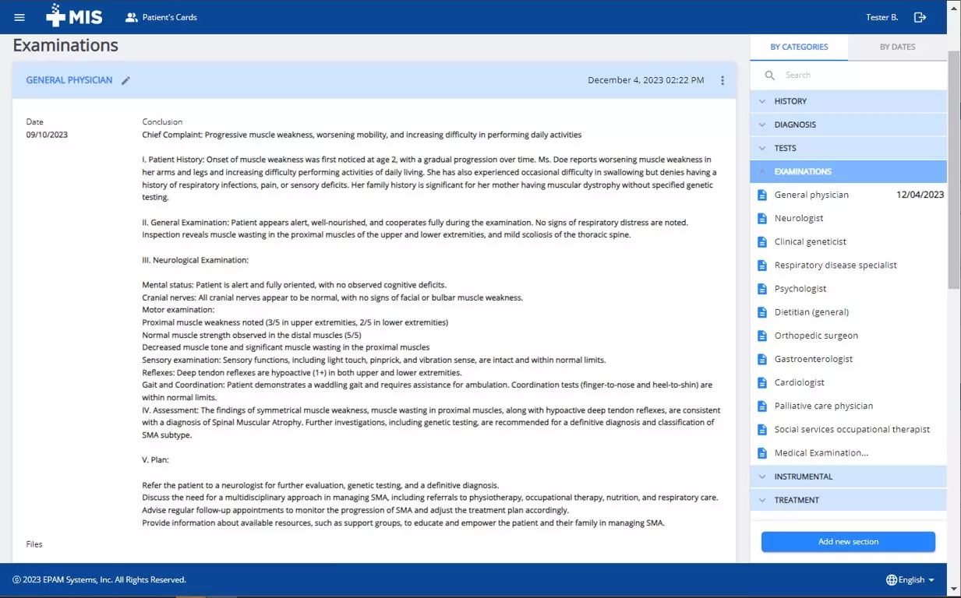Open the Dietitian (general) entry
The width and height of the screenshot is (961, 598).
point(811,312)
